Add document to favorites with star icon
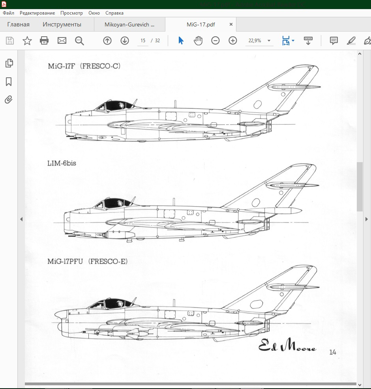 click(27, 41)
